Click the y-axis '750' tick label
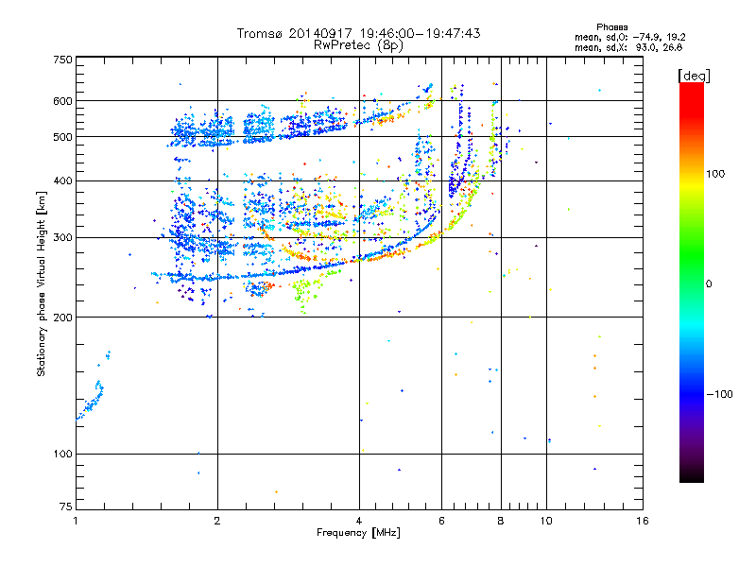The width and height of the screenshot is (756, 567). tap(62, 60)
